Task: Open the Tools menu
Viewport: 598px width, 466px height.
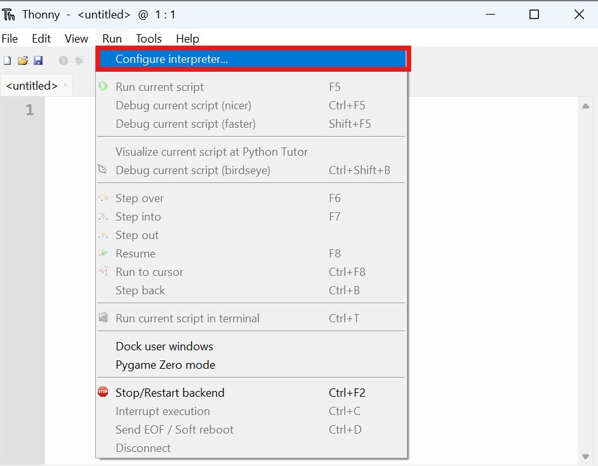Action: [149, 39]
